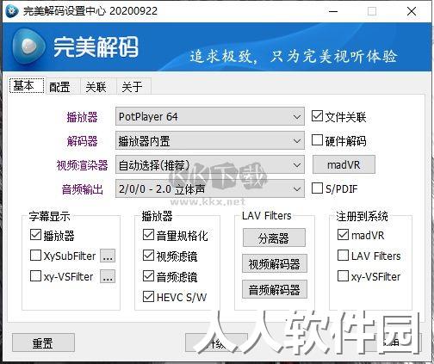
Task: Uncheck the 文件关联 checkbox
Action: (x=317, y=116)
